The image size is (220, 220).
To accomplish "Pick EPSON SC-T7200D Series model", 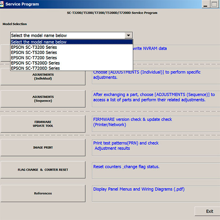I will tap(71, 68).
